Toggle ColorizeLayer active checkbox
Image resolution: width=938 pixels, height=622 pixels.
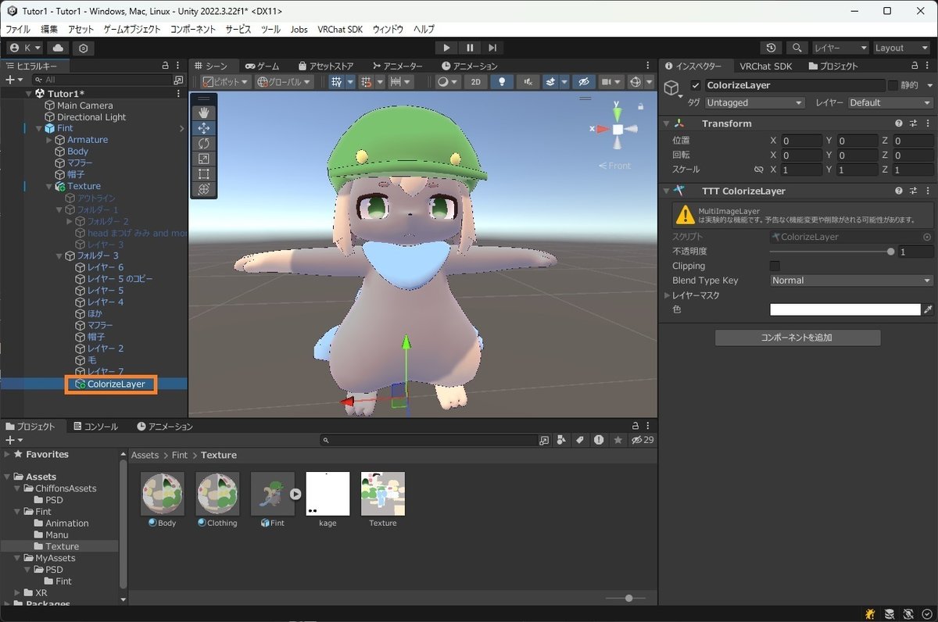tap(696, 85)
